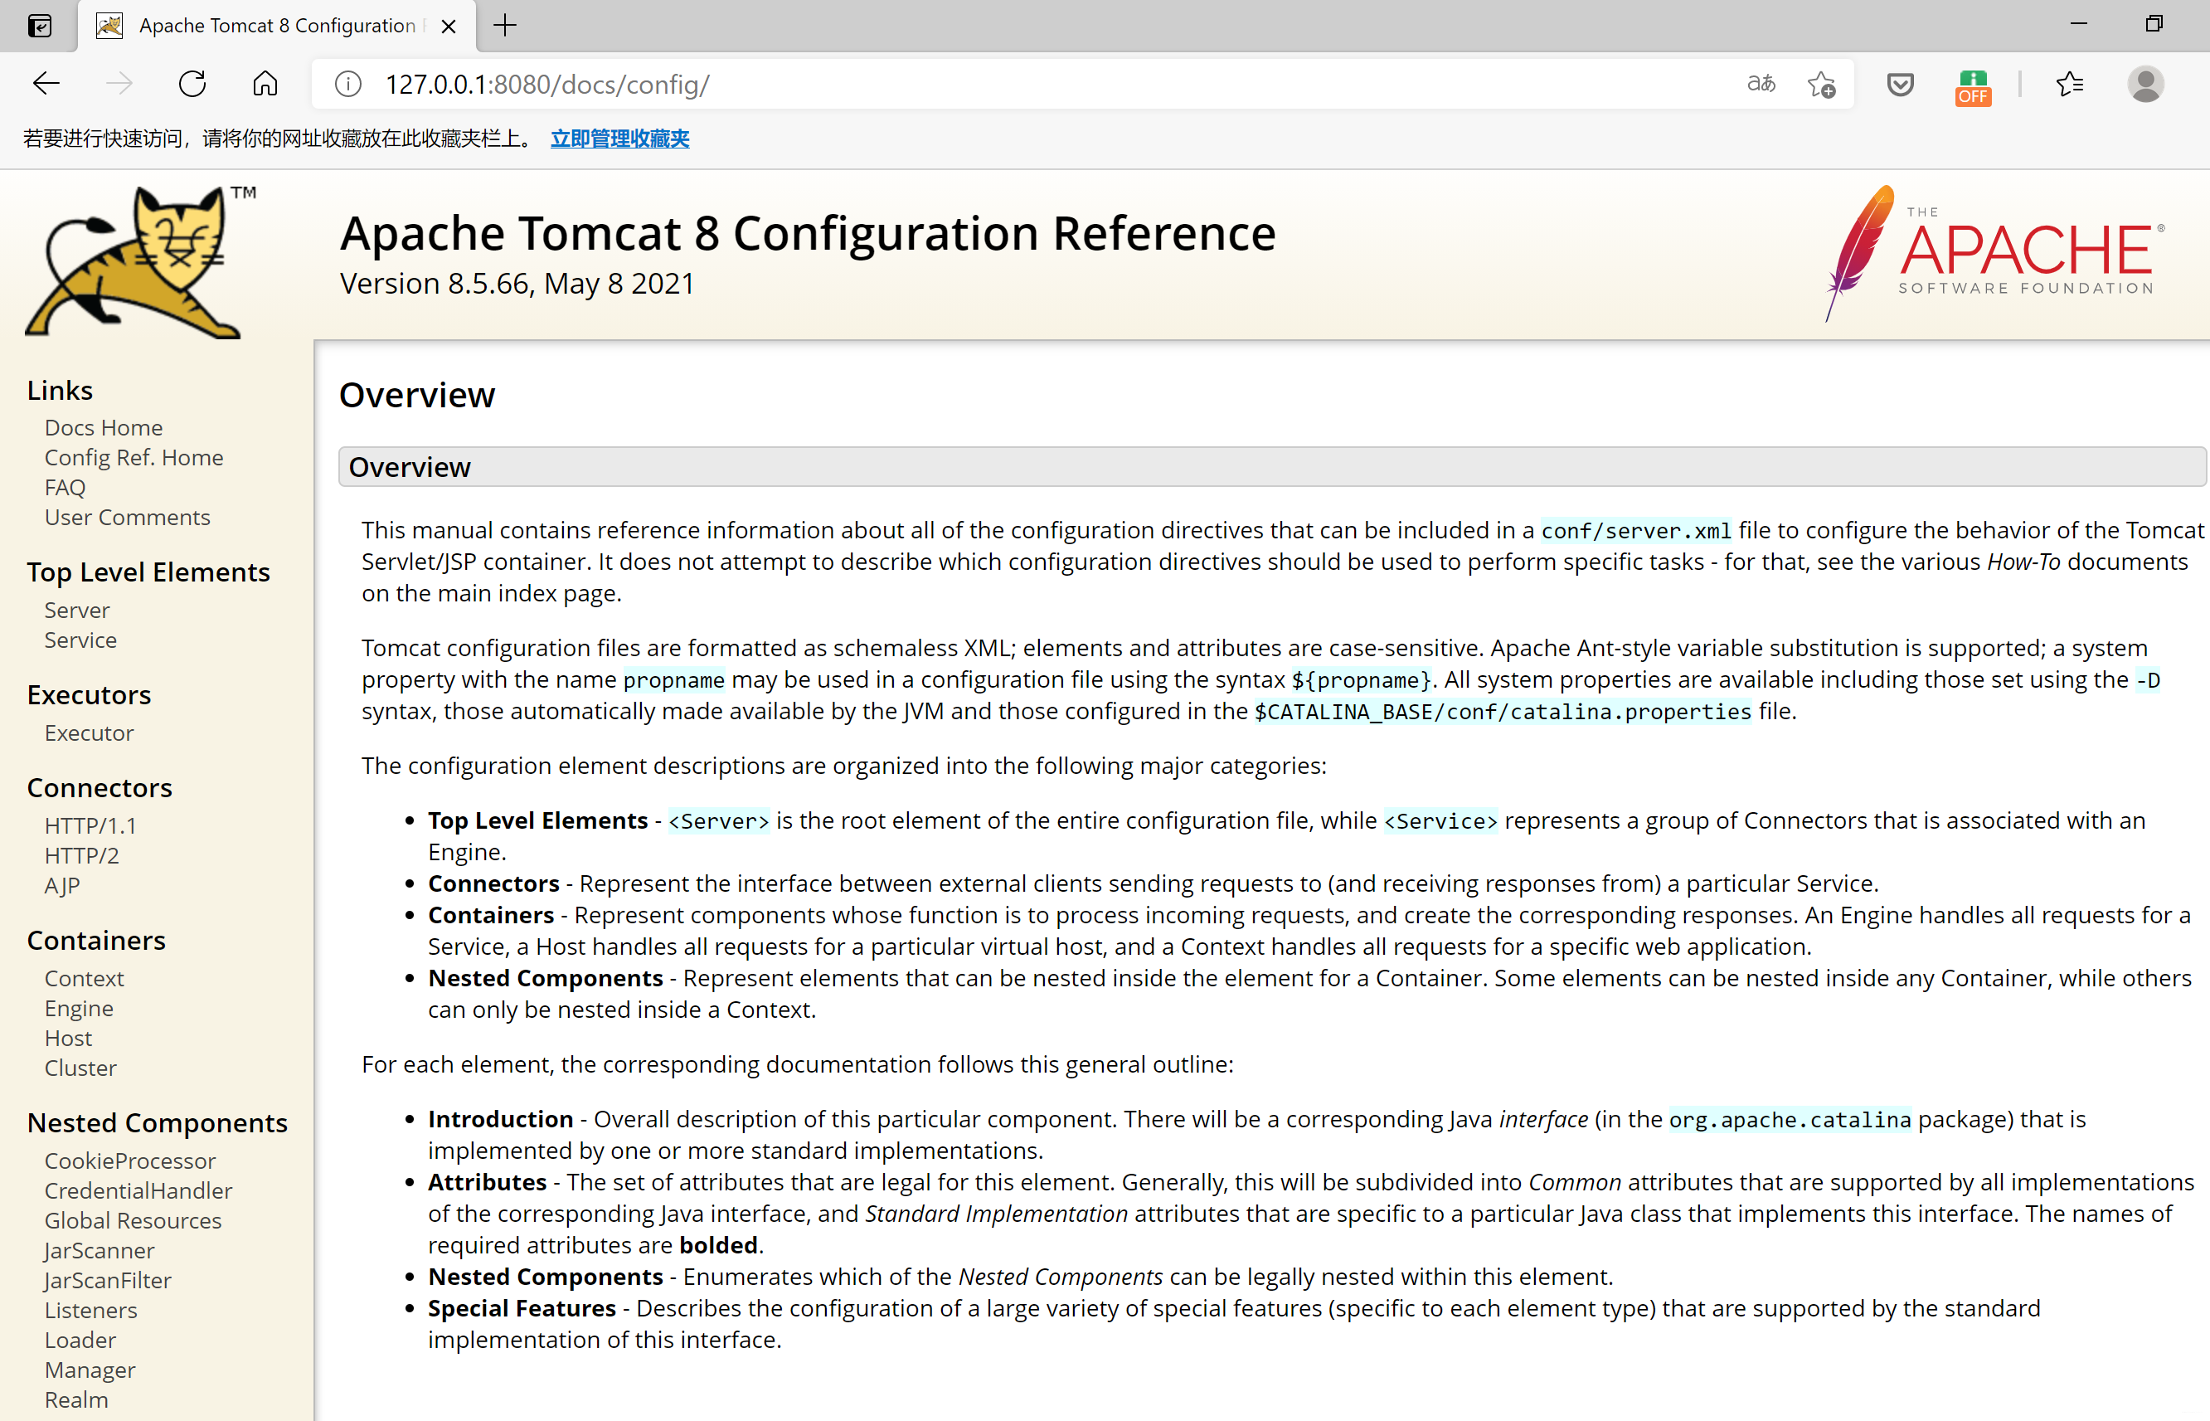Open the JarScanner page
The width and height of the screenshot is (2210, 1421).
(x=99, y=1250)
